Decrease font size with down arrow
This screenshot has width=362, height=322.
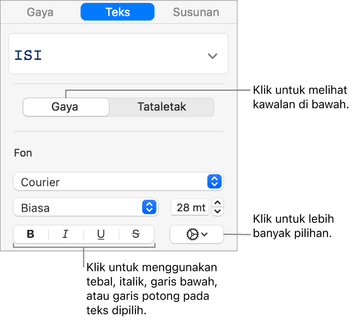coord(218,211)
